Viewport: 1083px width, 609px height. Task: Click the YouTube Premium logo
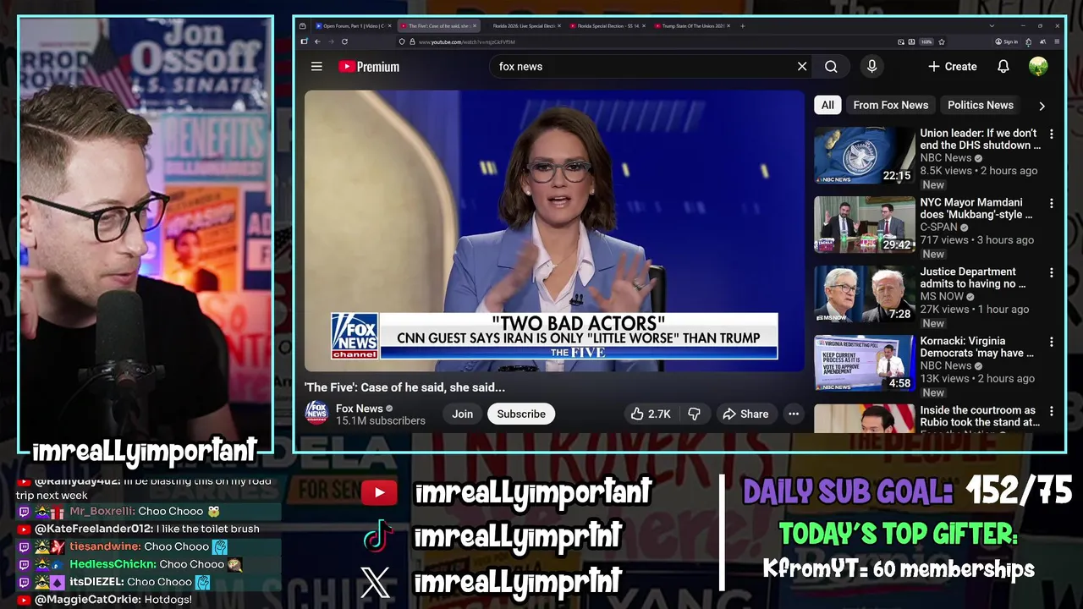369,67
